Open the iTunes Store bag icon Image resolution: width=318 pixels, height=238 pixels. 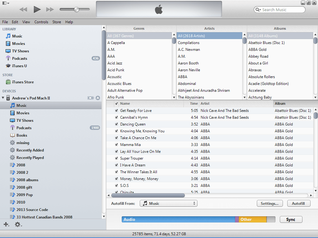tap(8, 82)
